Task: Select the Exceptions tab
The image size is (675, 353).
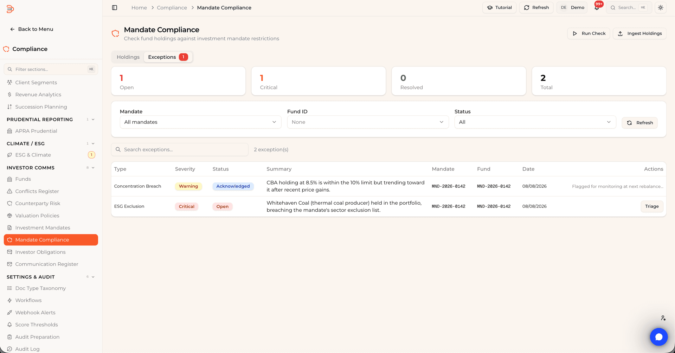Action: 168,57
